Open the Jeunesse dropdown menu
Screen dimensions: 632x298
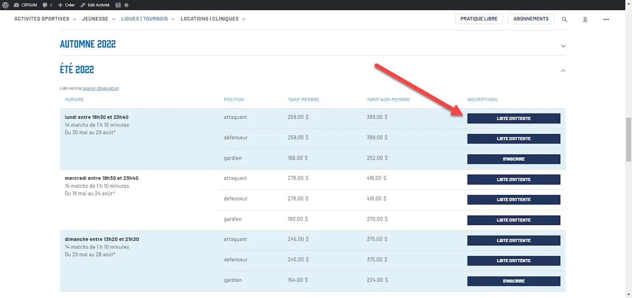[x=98, y=19]
